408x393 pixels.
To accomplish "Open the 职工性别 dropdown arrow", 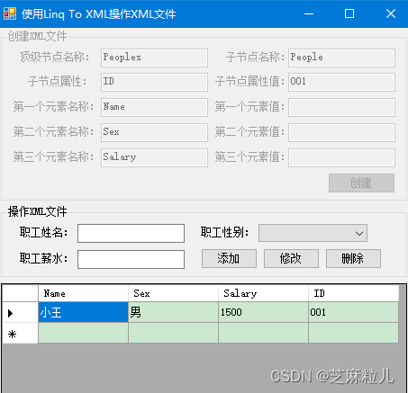I will [x=359, y=233].
